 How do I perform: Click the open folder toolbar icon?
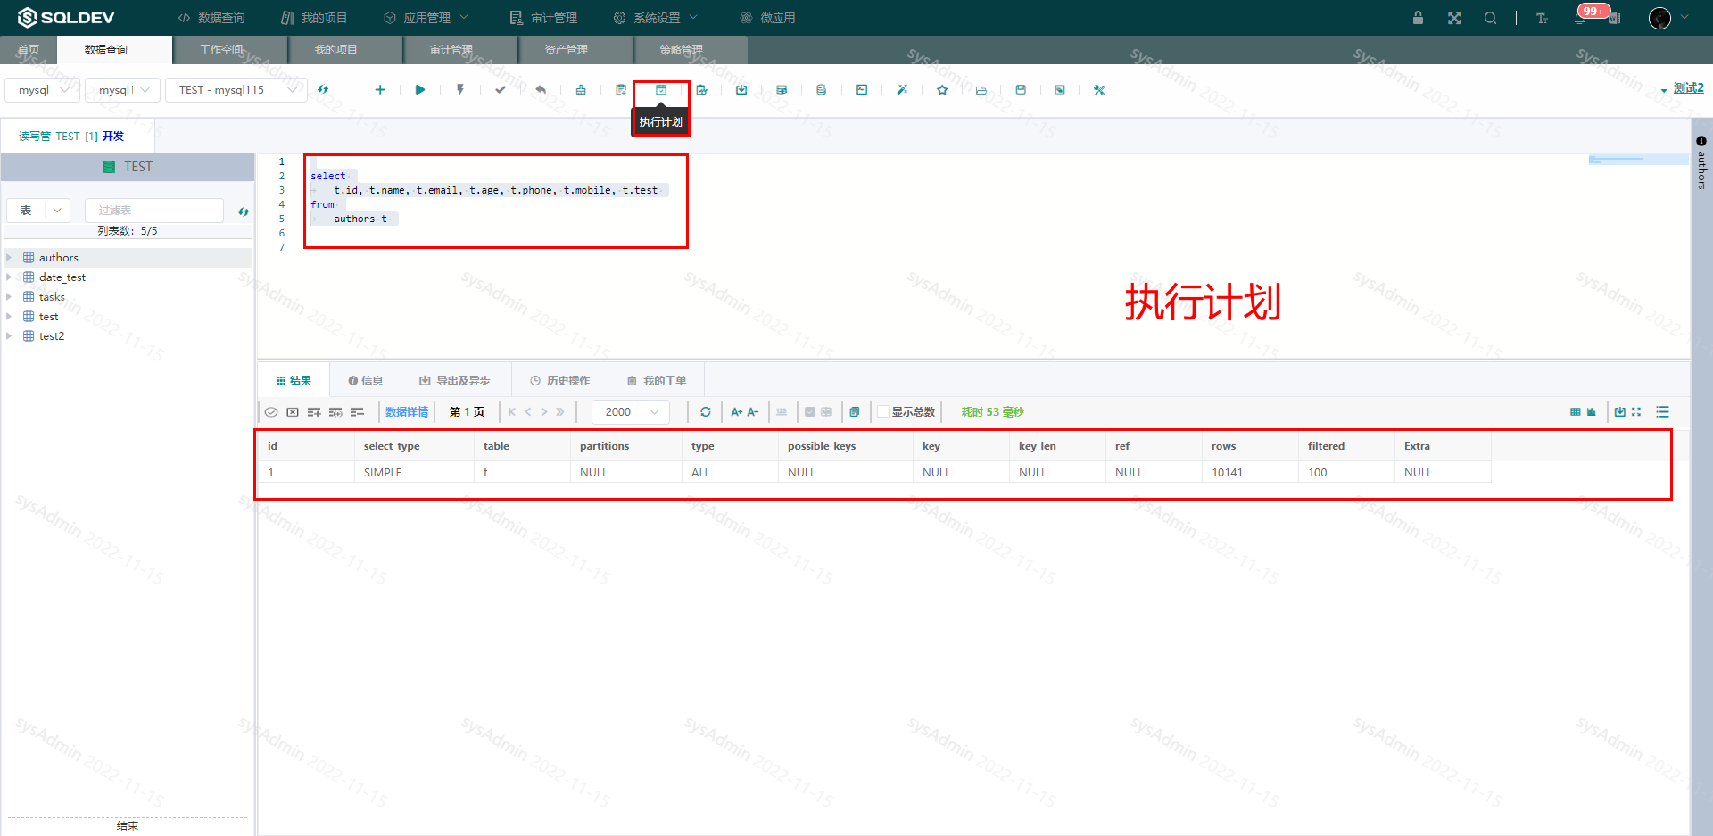coord(981,90)
